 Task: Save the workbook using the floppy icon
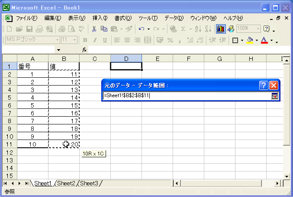tap(29, 29)
